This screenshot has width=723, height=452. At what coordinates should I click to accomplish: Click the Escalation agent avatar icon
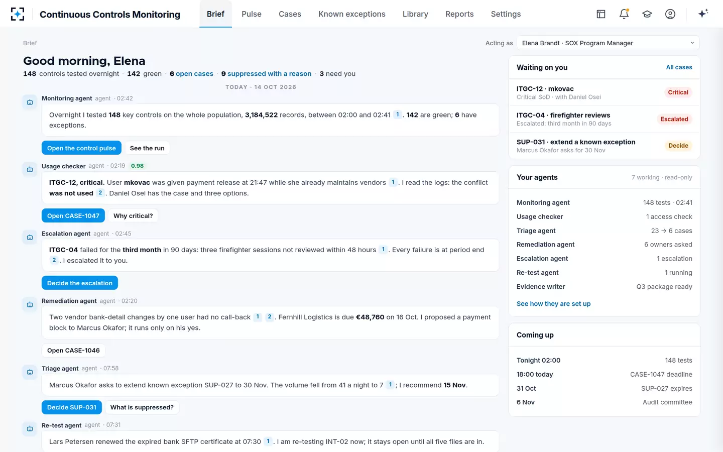pyautogui.click(x=30, y=237)
